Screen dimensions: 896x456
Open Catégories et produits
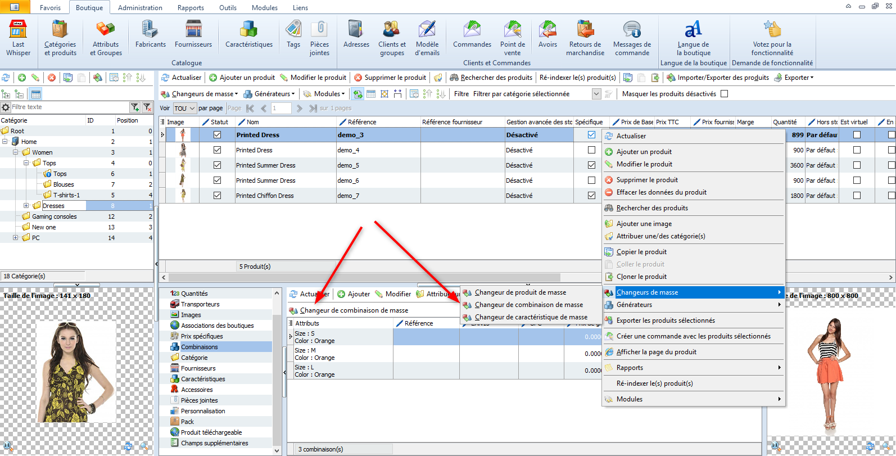pos(60,38)
